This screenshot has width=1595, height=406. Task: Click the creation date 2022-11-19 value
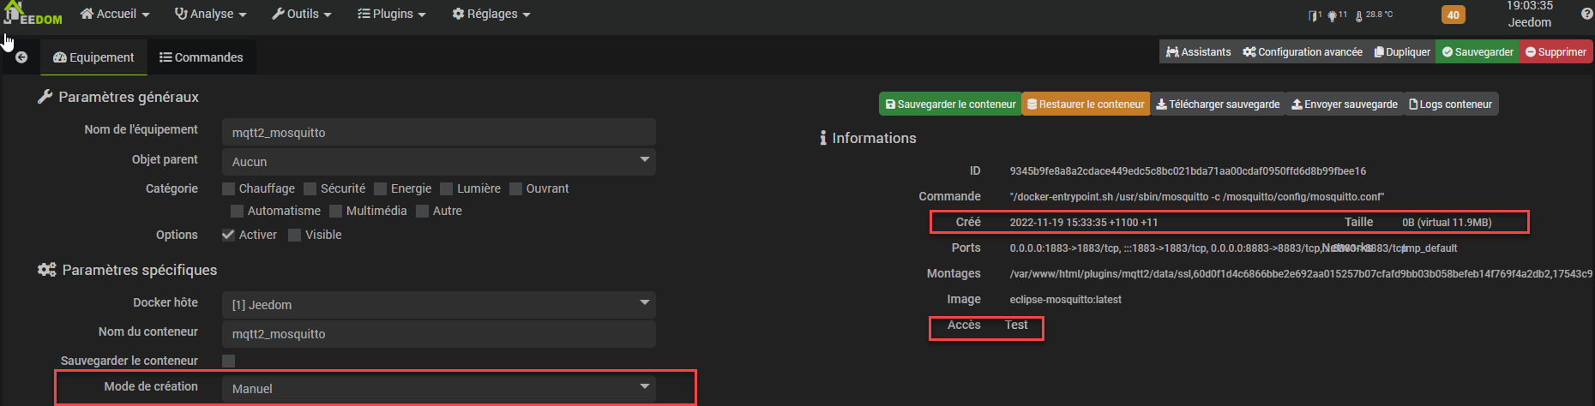pyautogui.click(x=1084, y=223)
